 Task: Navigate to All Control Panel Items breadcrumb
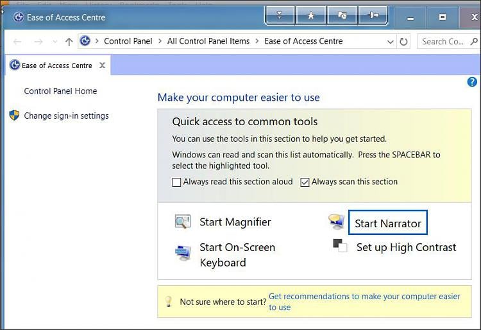click(x=208, y=41)
